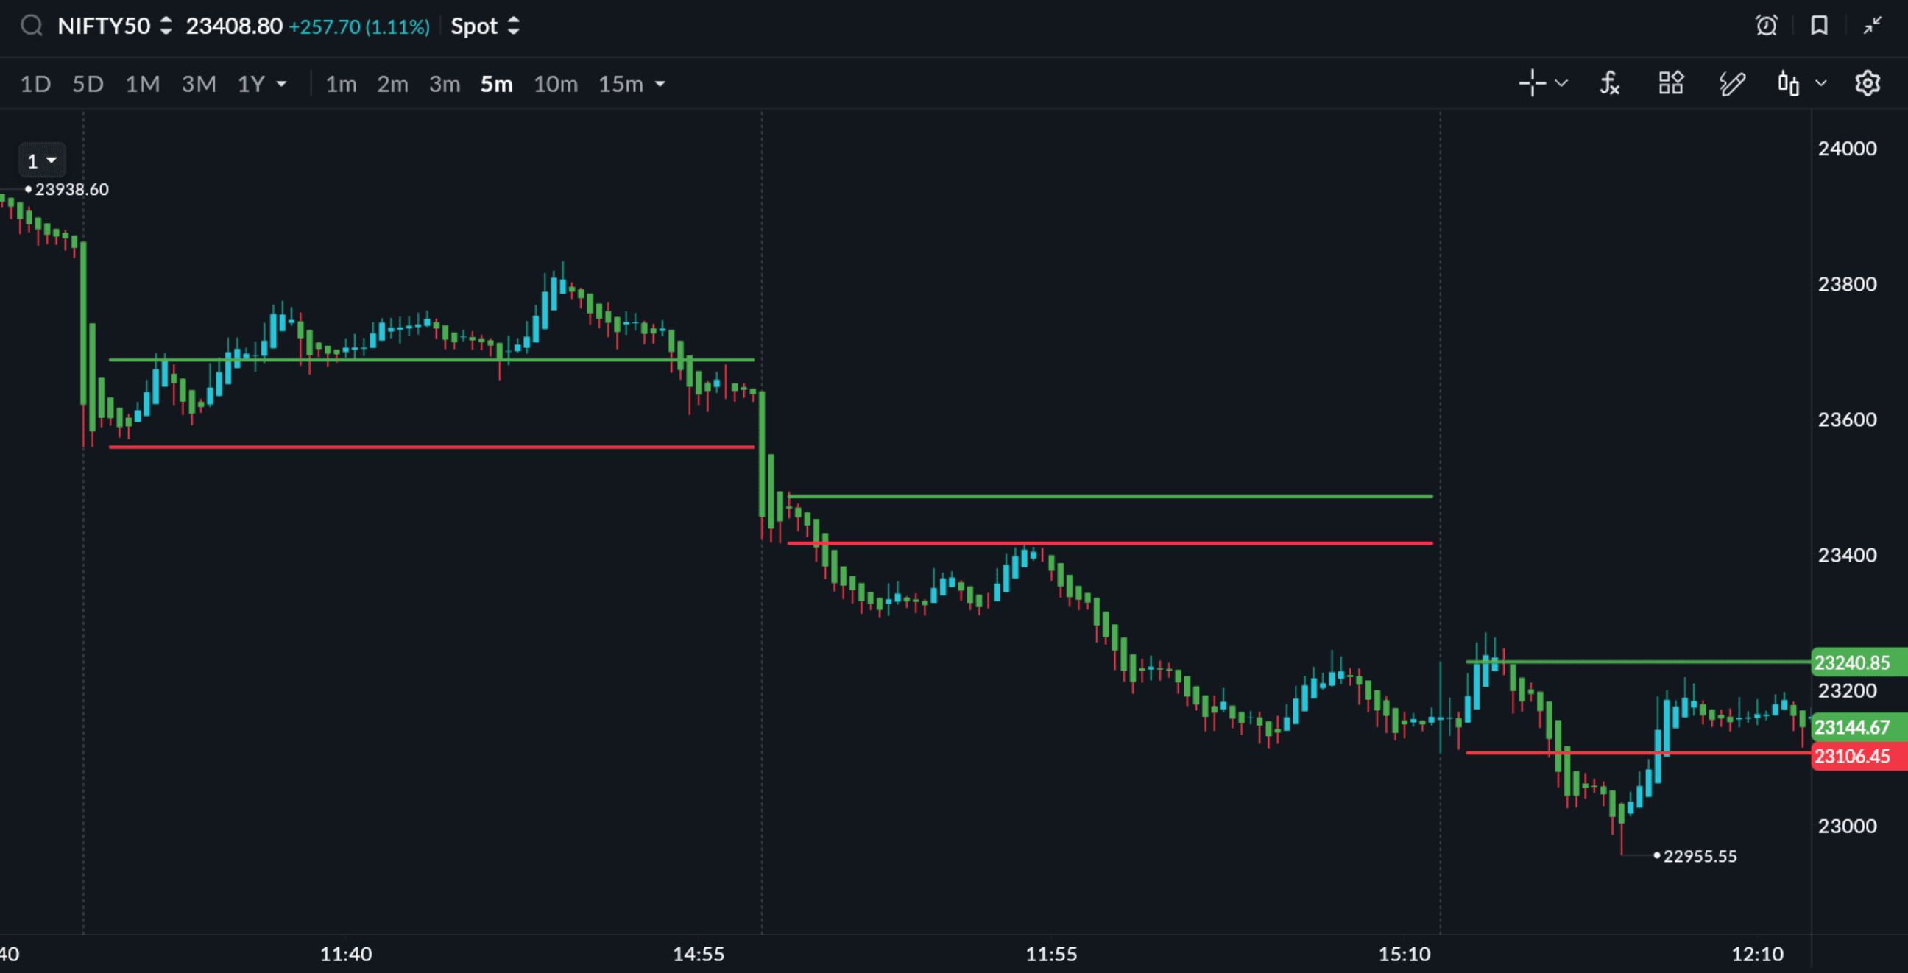Open the '1' indicator count dropdown
The height and width of the screenshot is (973, 1908).
point(42,160)
